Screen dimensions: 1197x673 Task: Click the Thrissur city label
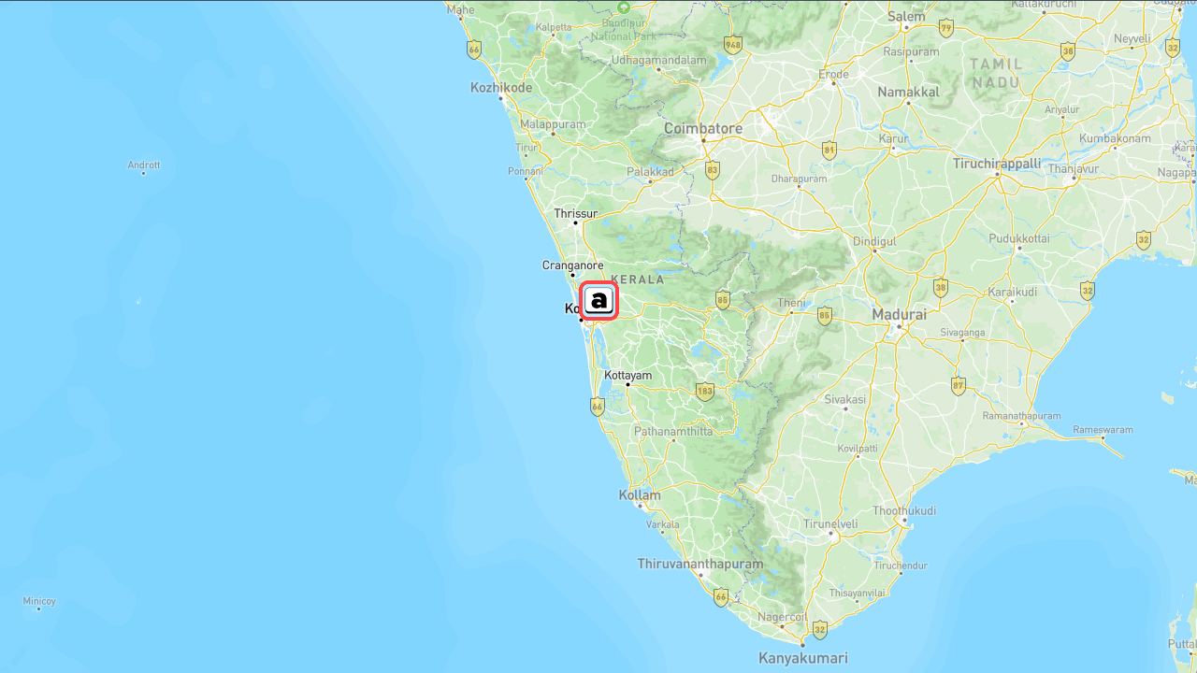575,213
